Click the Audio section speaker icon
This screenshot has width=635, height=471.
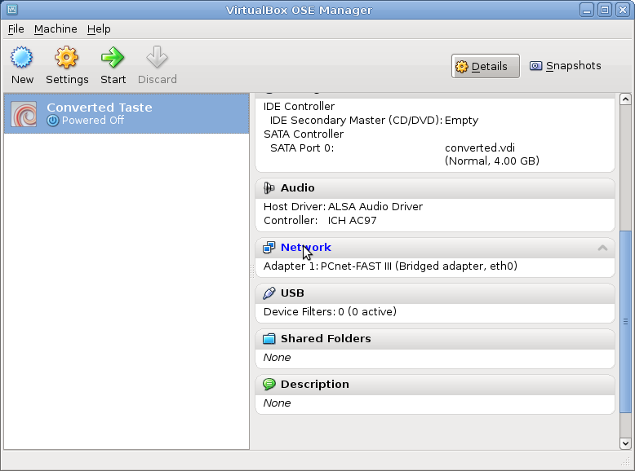click(269, 188)
